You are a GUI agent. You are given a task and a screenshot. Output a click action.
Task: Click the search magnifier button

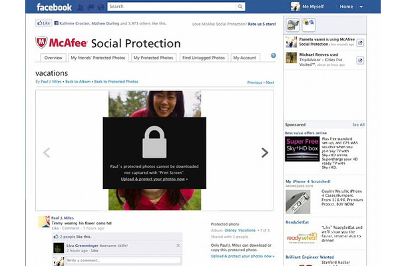[240, 7]
